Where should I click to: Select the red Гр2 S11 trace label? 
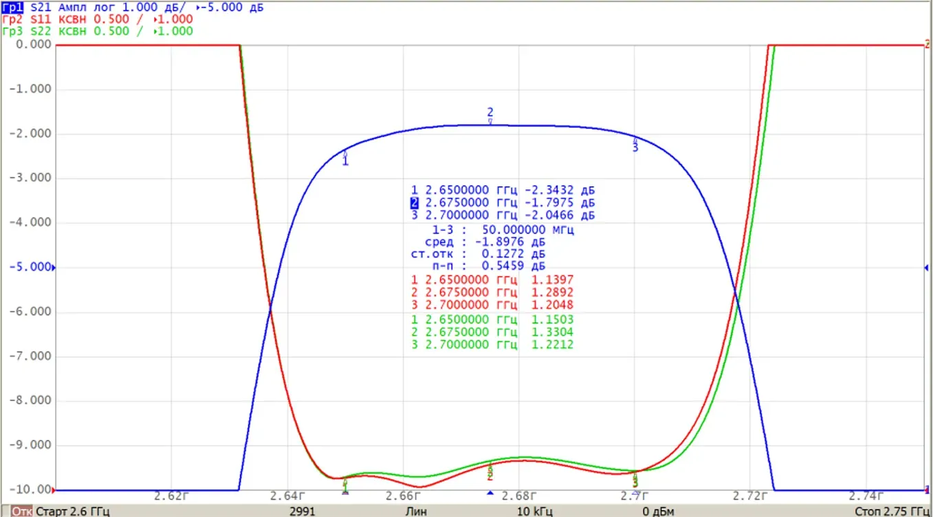click(12, 19)
